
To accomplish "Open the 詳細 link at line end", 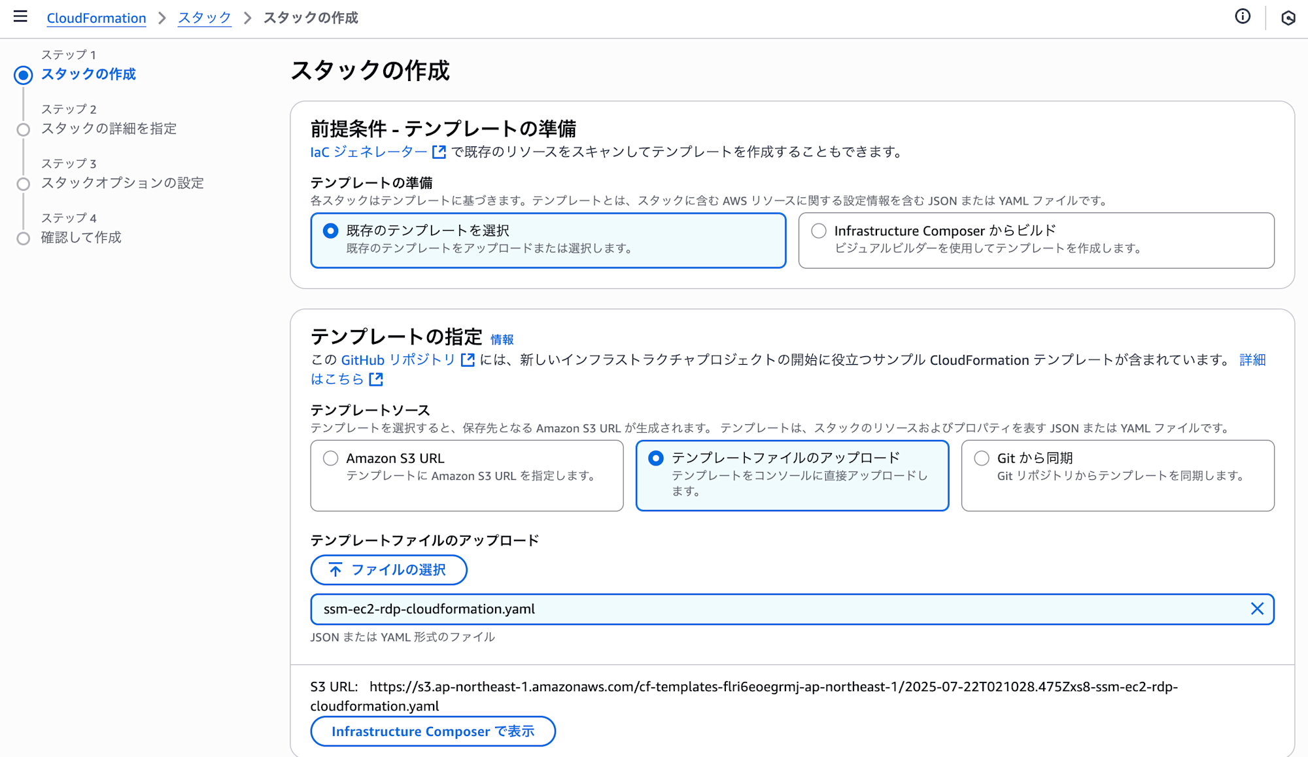I will tap(1252, 360).
